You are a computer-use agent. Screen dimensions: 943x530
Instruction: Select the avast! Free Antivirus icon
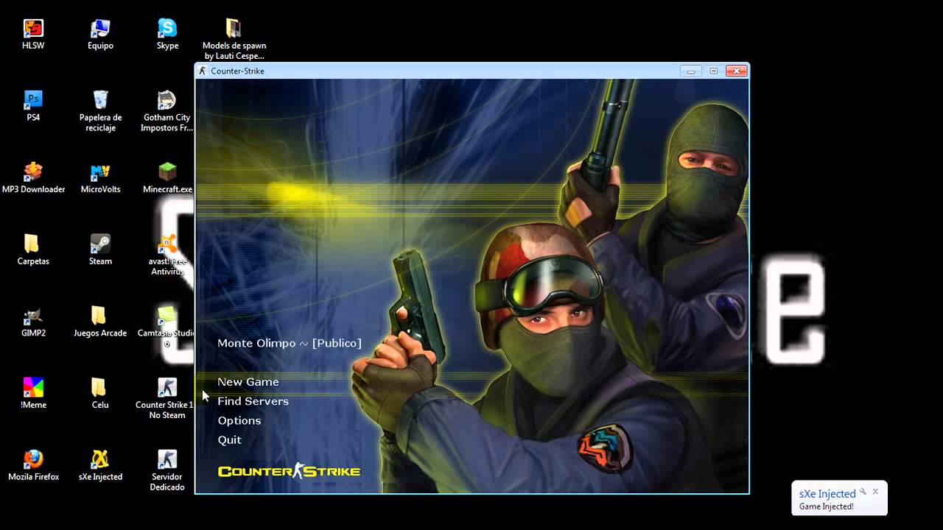click(167, 255)
